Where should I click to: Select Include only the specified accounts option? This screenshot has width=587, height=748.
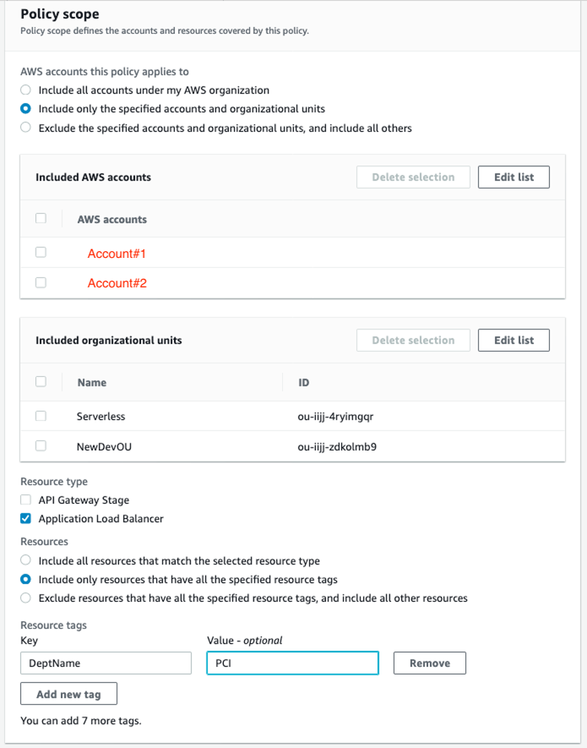tap(26, 109)
